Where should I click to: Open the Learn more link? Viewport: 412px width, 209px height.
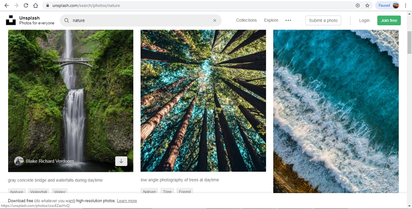127,201
